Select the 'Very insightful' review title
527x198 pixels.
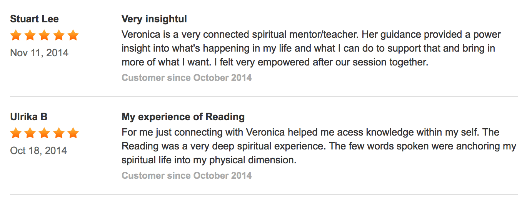click(x=154, y=19)
